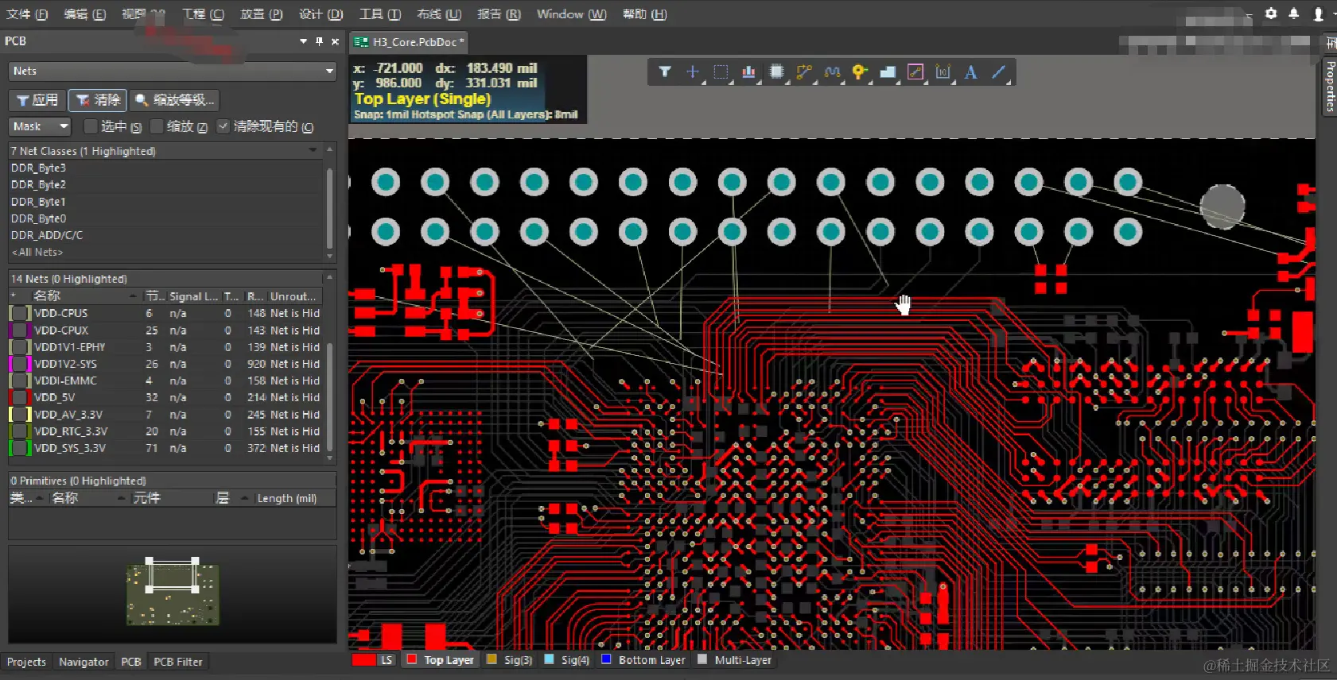
Task: Open the 设计 (D) menu
Action: tap(321, 14)
